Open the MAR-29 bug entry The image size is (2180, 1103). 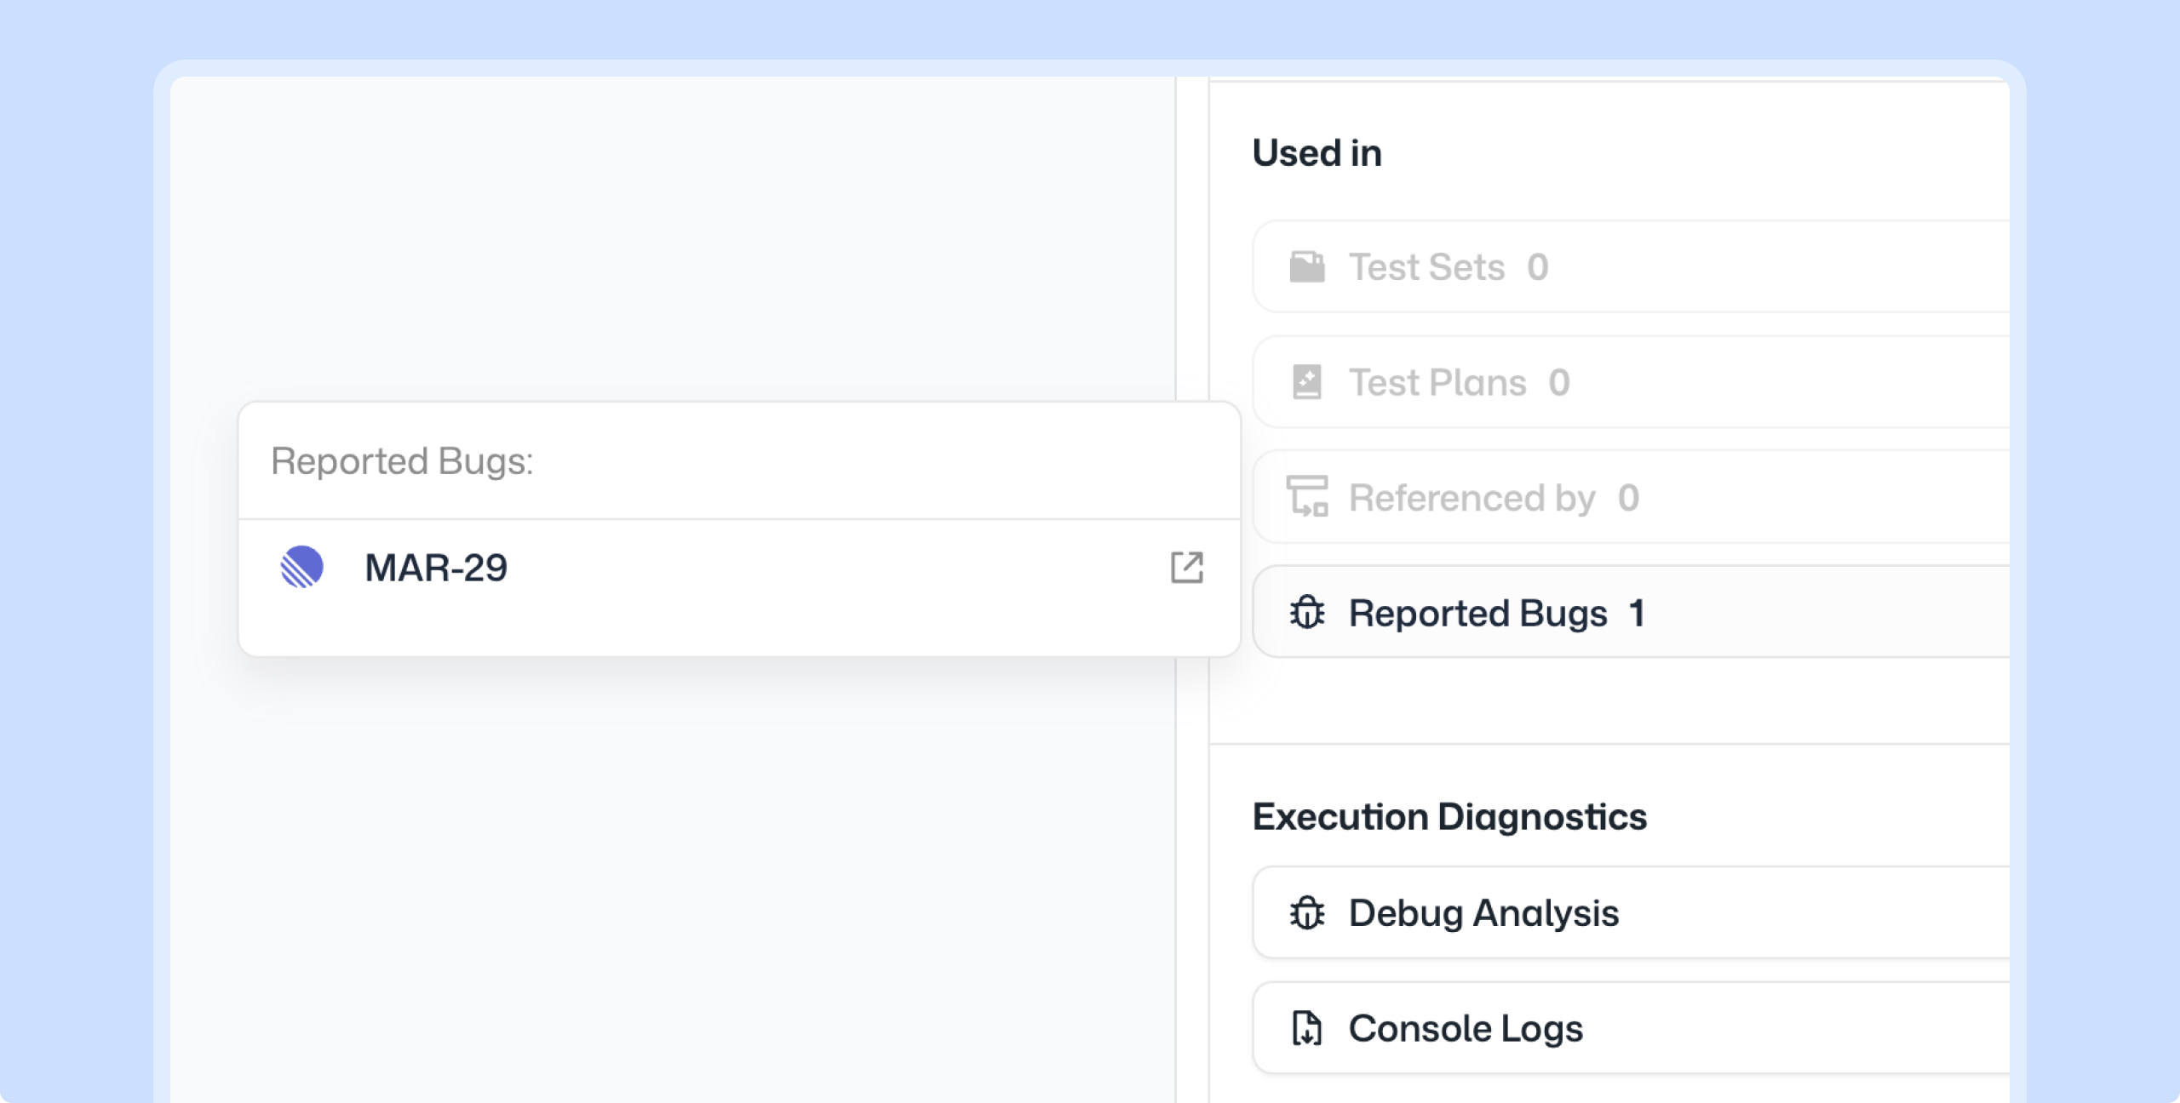coord(436,568)
